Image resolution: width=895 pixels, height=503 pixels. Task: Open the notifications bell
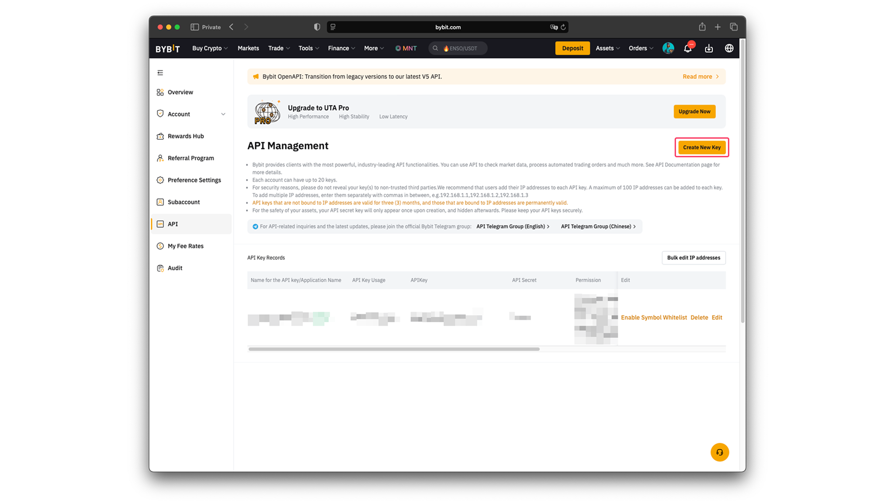click(688, 48)
